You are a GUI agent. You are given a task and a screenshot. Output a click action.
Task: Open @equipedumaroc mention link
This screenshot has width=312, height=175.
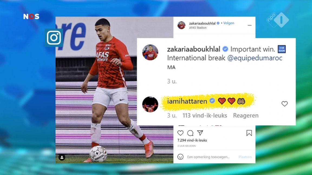(255, 58)
